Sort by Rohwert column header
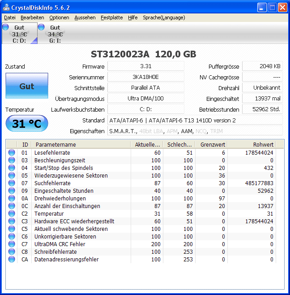Screen dimensions: 290x295 [252, 144]
